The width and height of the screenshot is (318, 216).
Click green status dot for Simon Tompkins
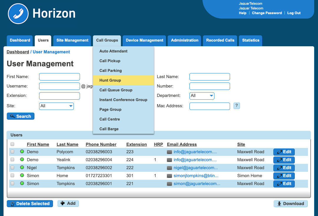click(22, 184)
